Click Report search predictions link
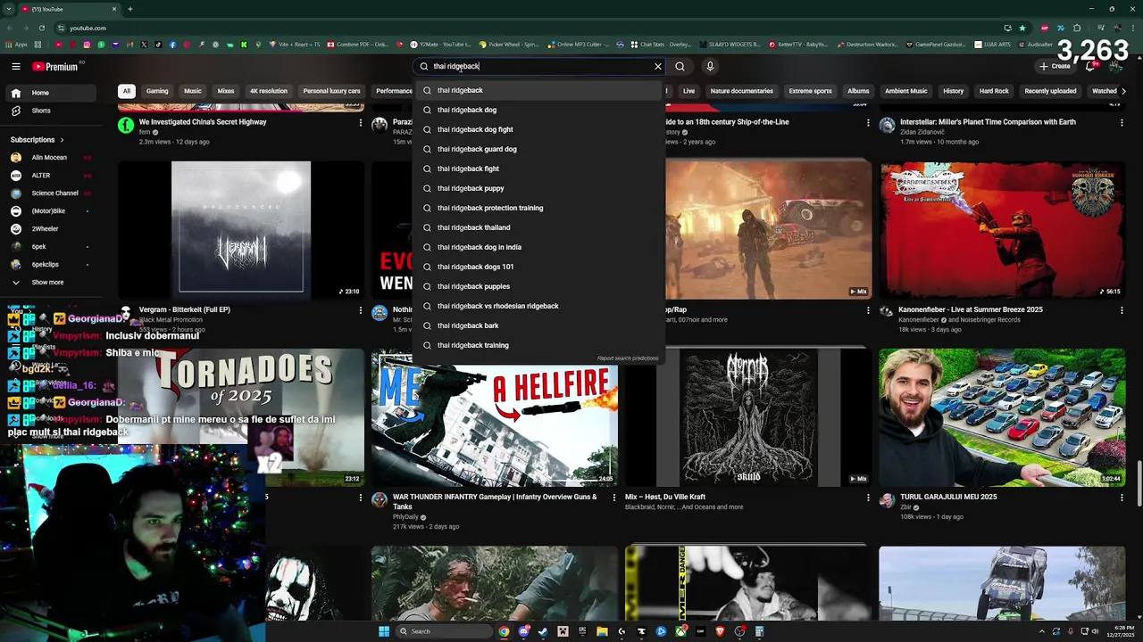This screenshot has width=1143, height=642. pos(628,358)
